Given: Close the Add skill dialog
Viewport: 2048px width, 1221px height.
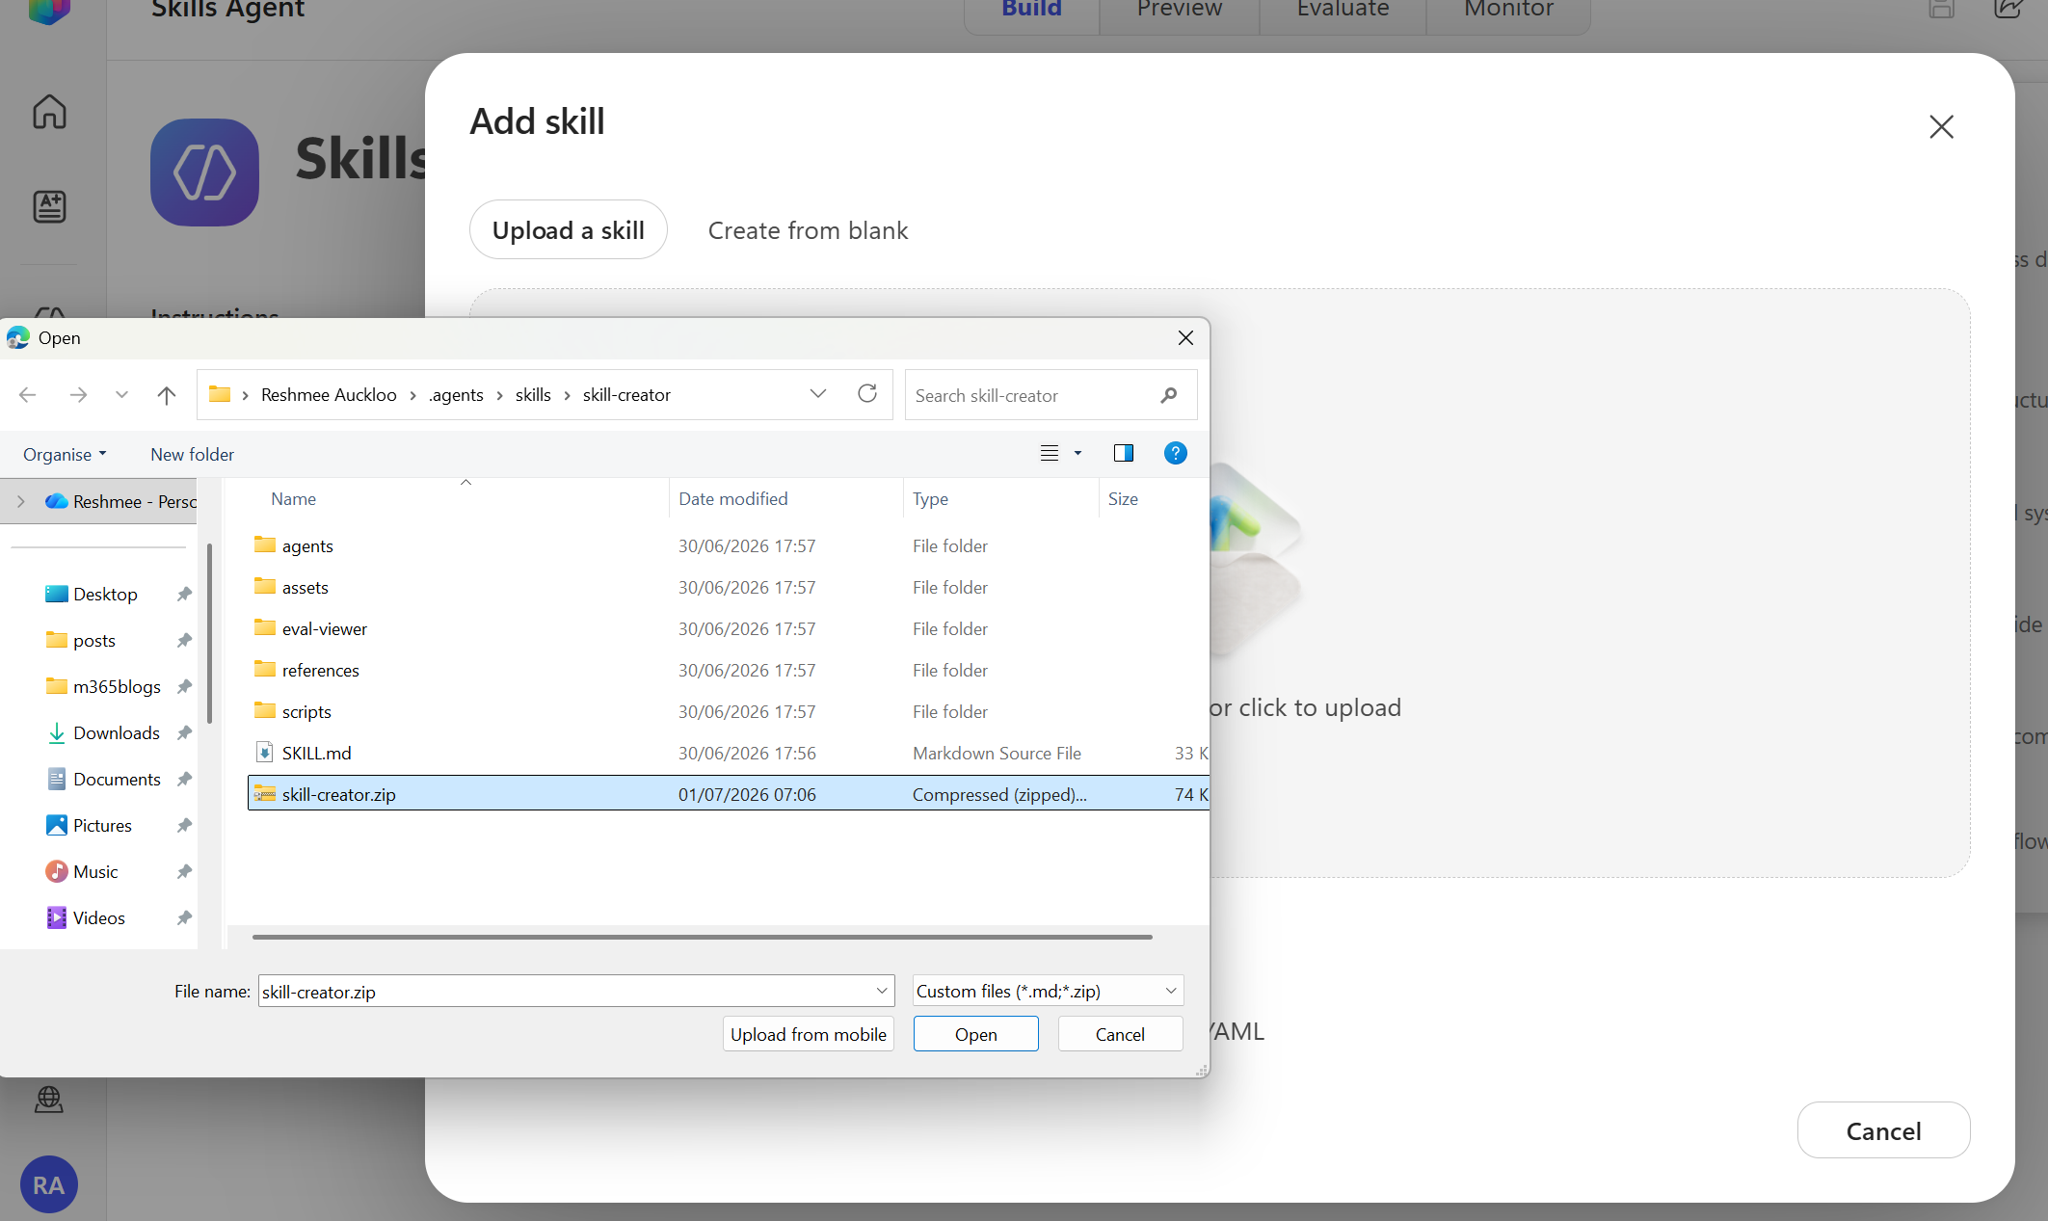Looking at the screenshot, I should (1941, 126).
